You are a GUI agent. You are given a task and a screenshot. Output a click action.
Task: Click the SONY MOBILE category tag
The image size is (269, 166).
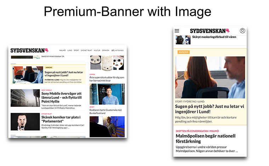[x=46, y=90]
